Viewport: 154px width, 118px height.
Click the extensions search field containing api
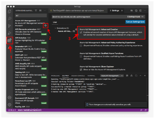click(31, 15)
